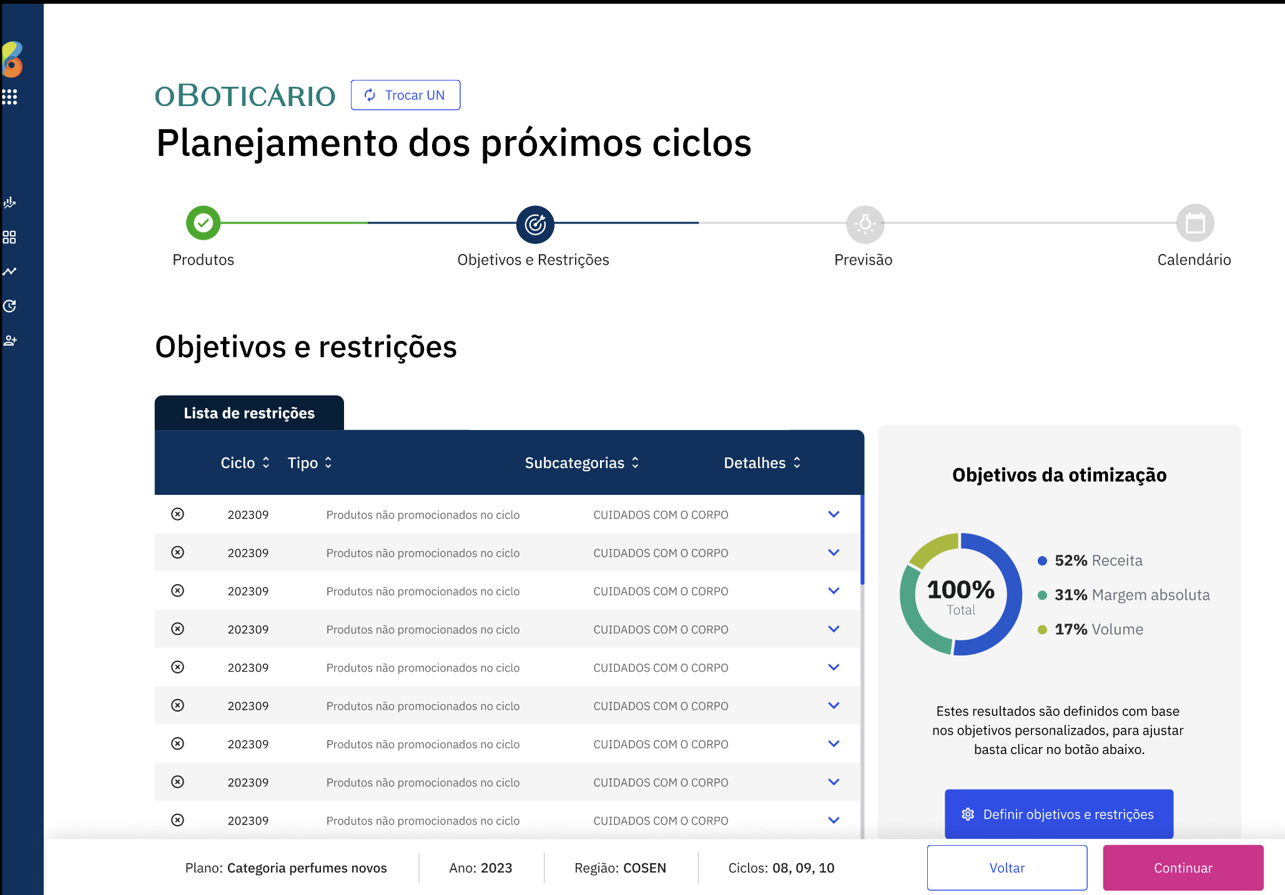Expand details of first CUIDADOS COM O CORPO row

tap(834, 514)
